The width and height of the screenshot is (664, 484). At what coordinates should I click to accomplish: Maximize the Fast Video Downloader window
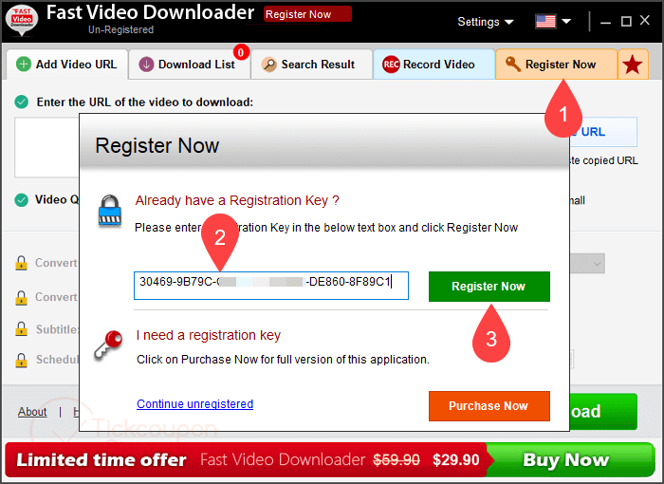[x=626, y=21]
